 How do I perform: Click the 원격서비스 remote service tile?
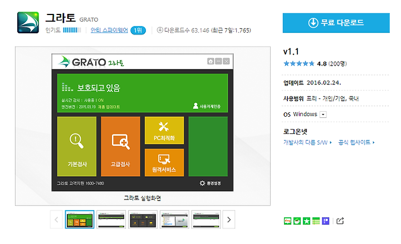click(164, 163)
